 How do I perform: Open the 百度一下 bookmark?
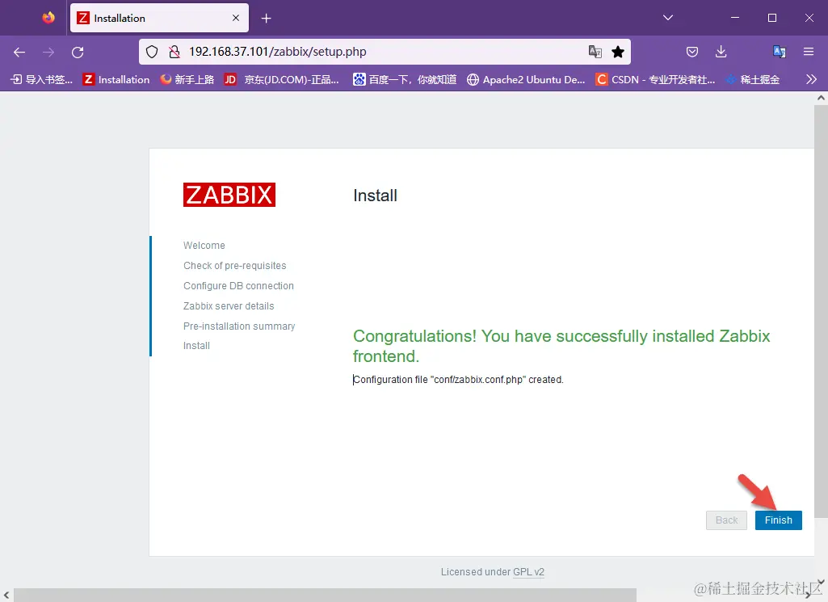405,80
